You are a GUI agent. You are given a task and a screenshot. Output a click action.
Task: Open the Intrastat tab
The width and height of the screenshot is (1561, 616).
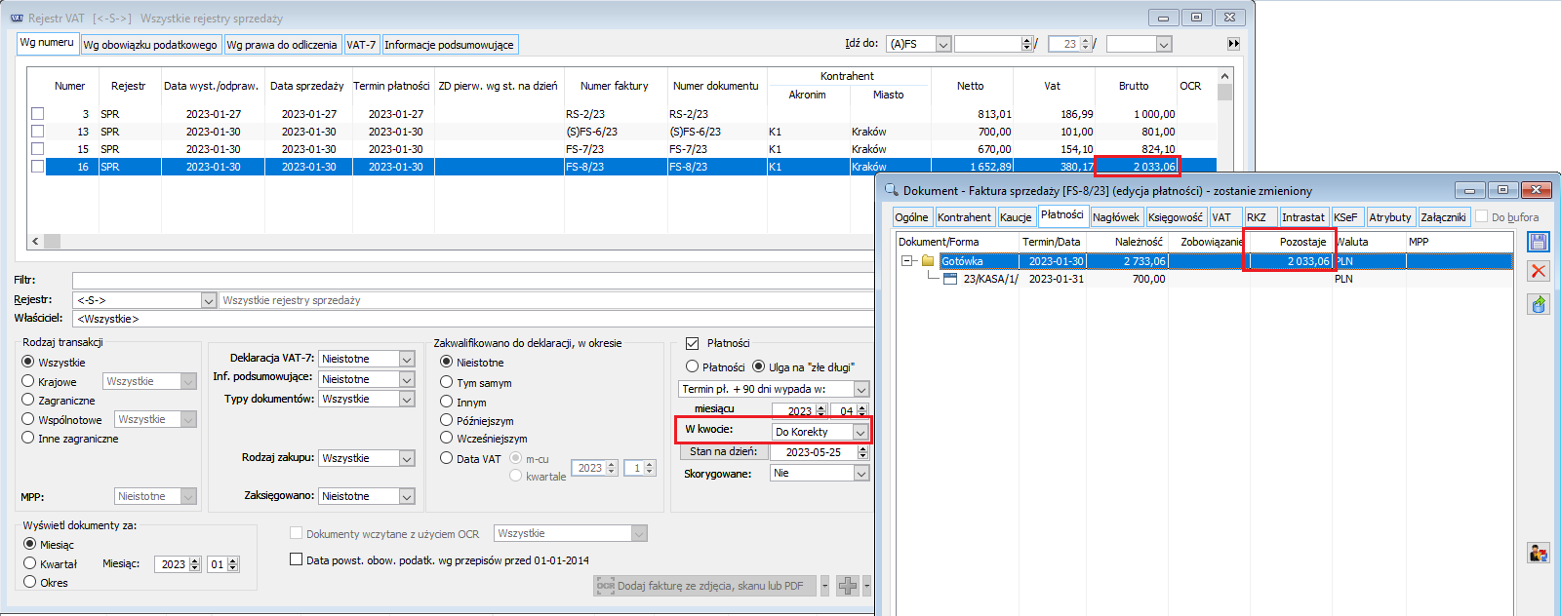point(1303,217)
